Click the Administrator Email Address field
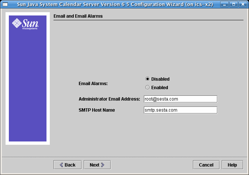The height and width of the screenshot is (175, 249). [x=180, y=99]
